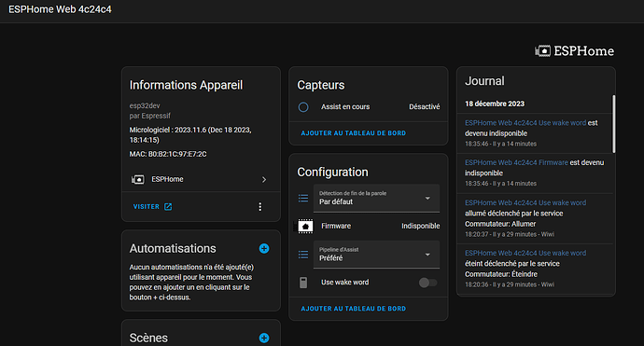The image size is (644, 346).
Task: Open the three-dot device menu
Action: (x=260, y=206)
